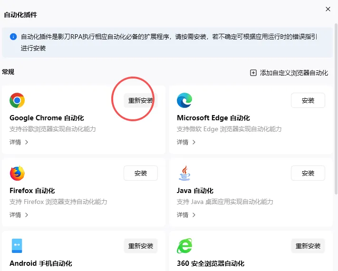Click description 支持 Firefox 浏览器支持自动化能力
This screenshot has height=271, width=338.
(58, 202)
